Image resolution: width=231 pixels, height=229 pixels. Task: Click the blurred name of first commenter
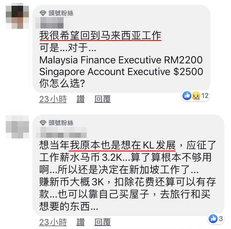tap(50, 23)
